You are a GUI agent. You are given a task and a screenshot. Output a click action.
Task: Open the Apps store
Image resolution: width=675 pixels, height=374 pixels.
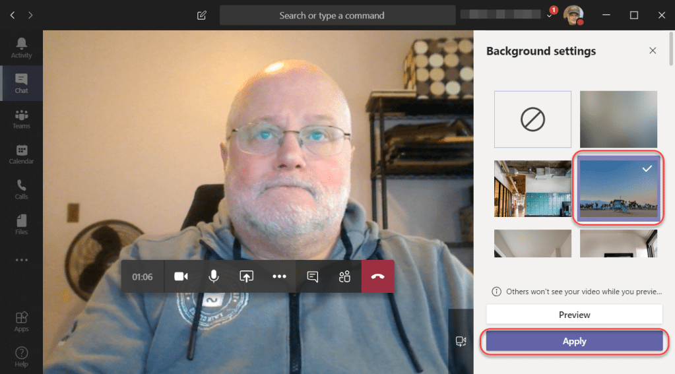[21, 321]
